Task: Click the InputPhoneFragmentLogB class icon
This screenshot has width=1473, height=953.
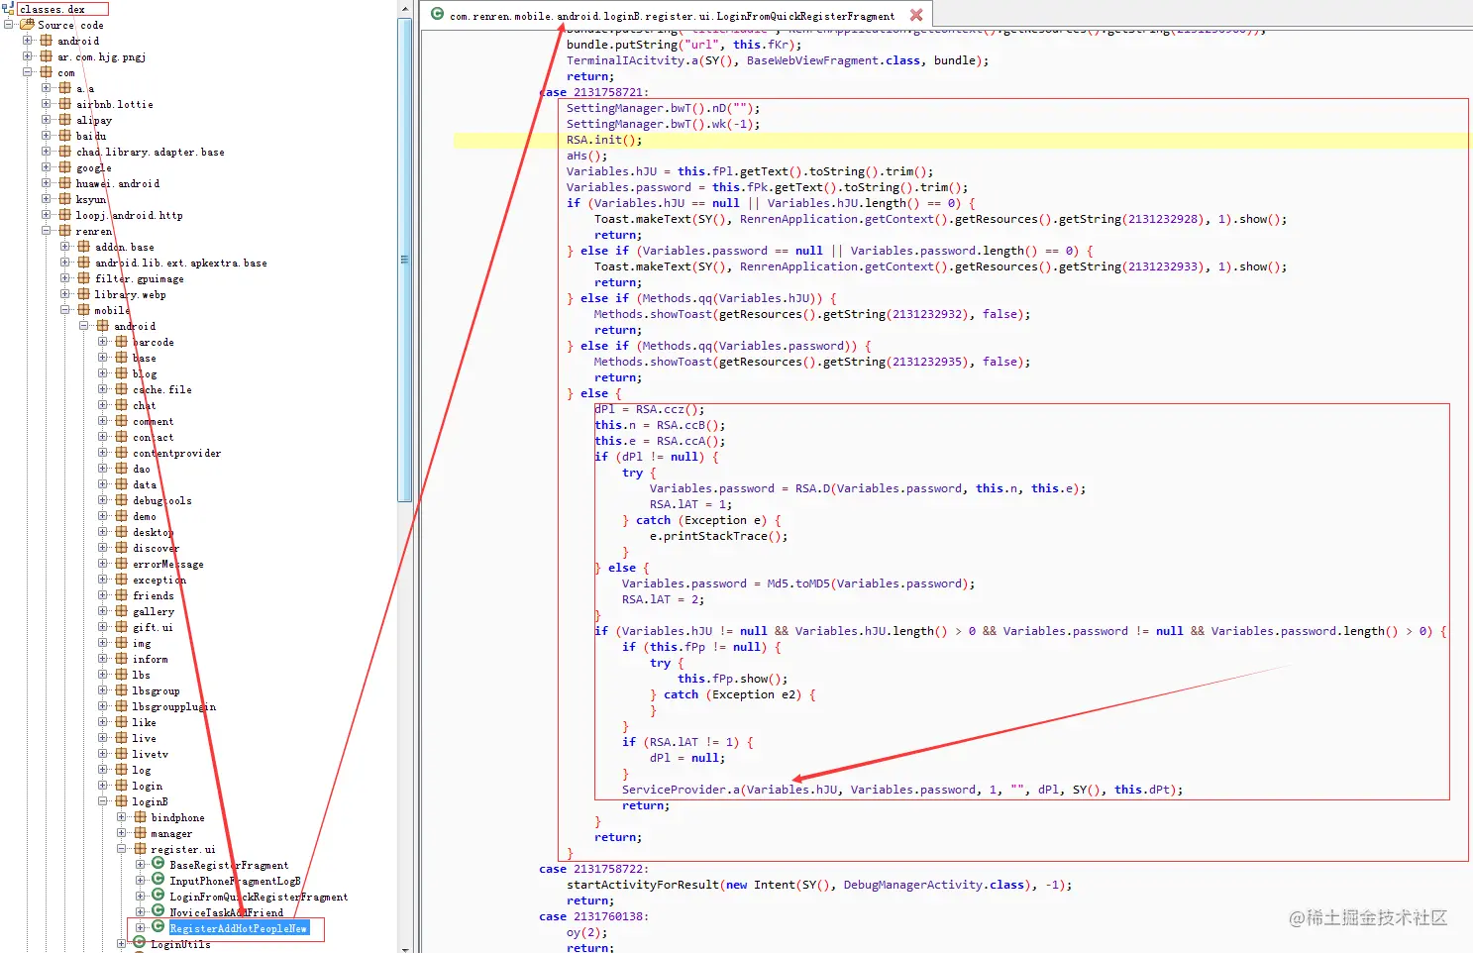Action: (x=158, y=880)
